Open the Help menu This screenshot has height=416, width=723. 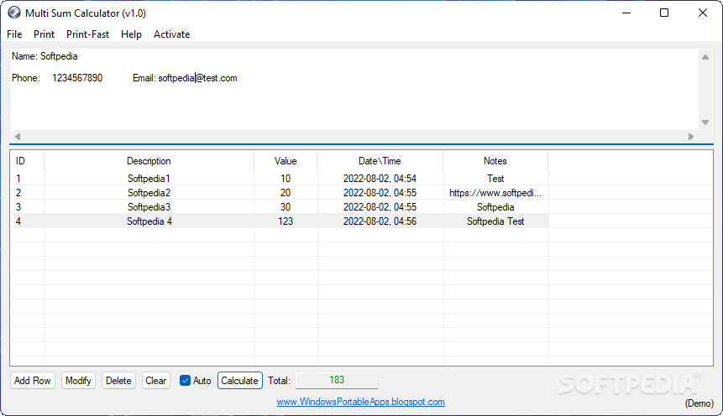[131, 34]
